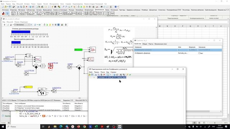Create a new project via main toolbar
The height and width of the screenshot is (129, 230).
3,7
